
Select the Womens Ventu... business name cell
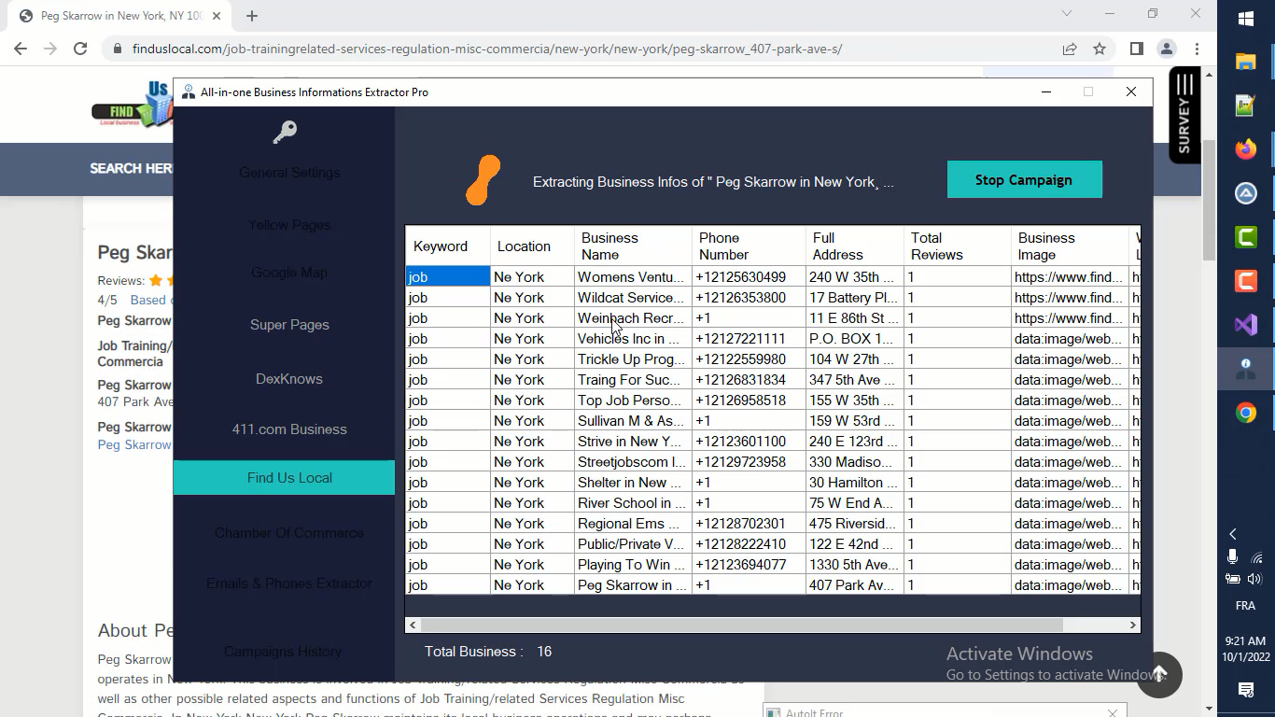coord(633,277)
